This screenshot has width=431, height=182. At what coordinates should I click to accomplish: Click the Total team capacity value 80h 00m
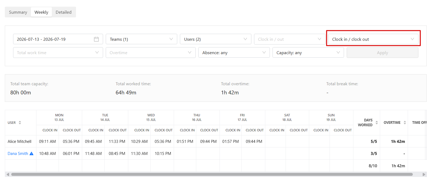coord(21,92)
